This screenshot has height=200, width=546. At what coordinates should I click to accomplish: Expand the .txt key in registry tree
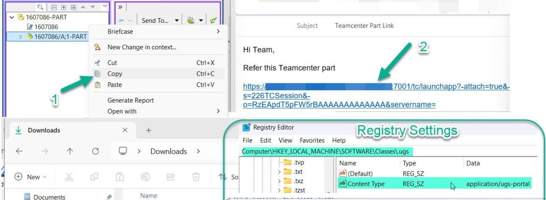pyautogui.click(x=279, y=172)
